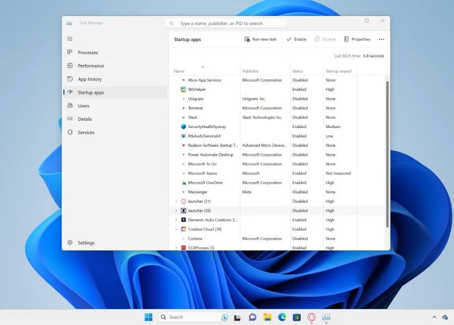Go to the Users page
The image size is (454, 325).
pos(115,106)
